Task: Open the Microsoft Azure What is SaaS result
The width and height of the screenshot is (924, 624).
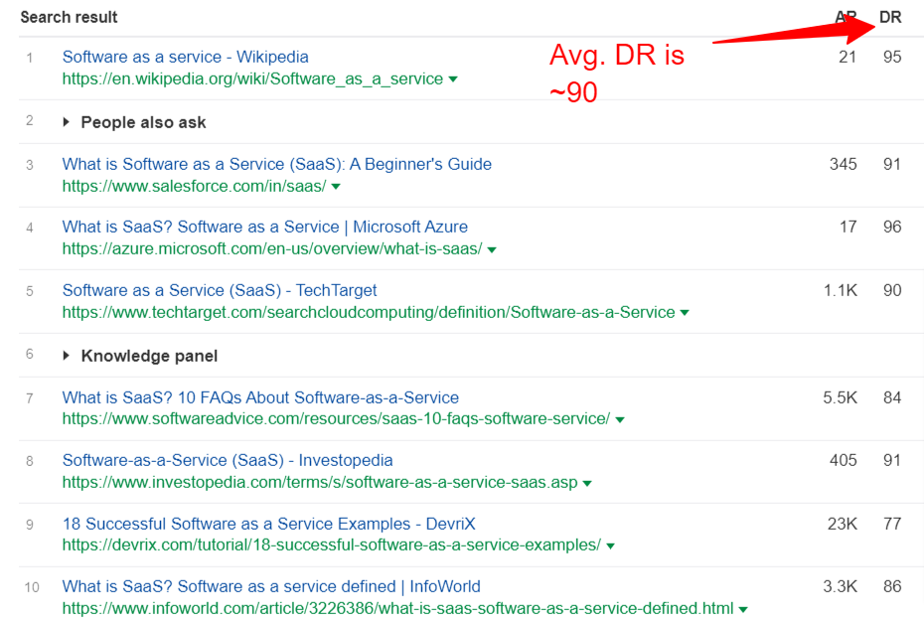Action: click(264, 227)
